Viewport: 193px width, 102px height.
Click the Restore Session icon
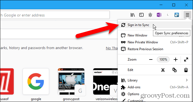[x=123, y=49]
